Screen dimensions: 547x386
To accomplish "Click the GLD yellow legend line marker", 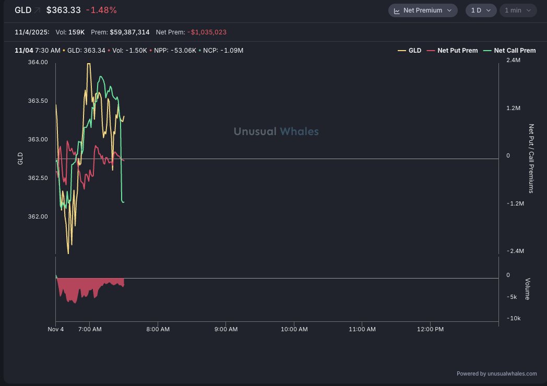I will pyautogui.click(x=402, y=51).
